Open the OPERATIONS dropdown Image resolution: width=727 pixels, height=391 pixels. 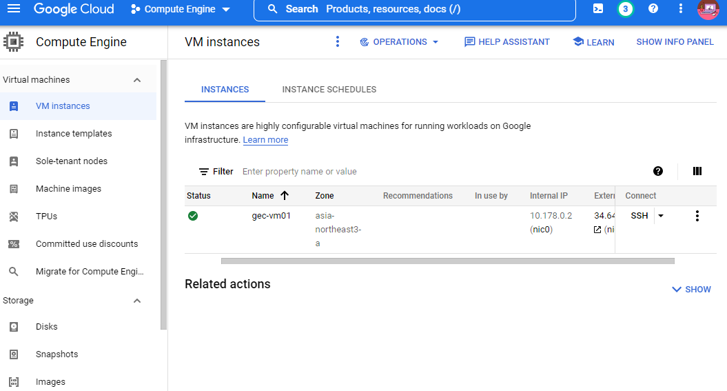399,42
